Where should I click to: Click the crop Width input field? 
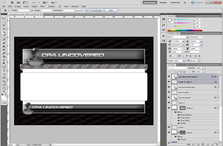pyautogui.click(x=24, y=10)
